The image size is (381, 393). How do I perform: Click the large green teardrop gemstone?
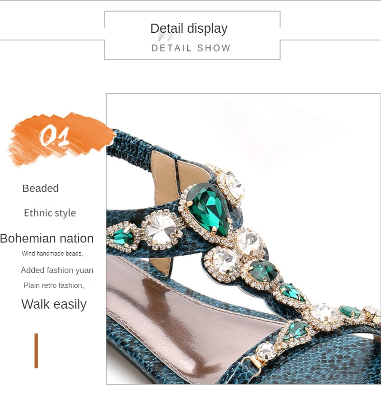208,210
